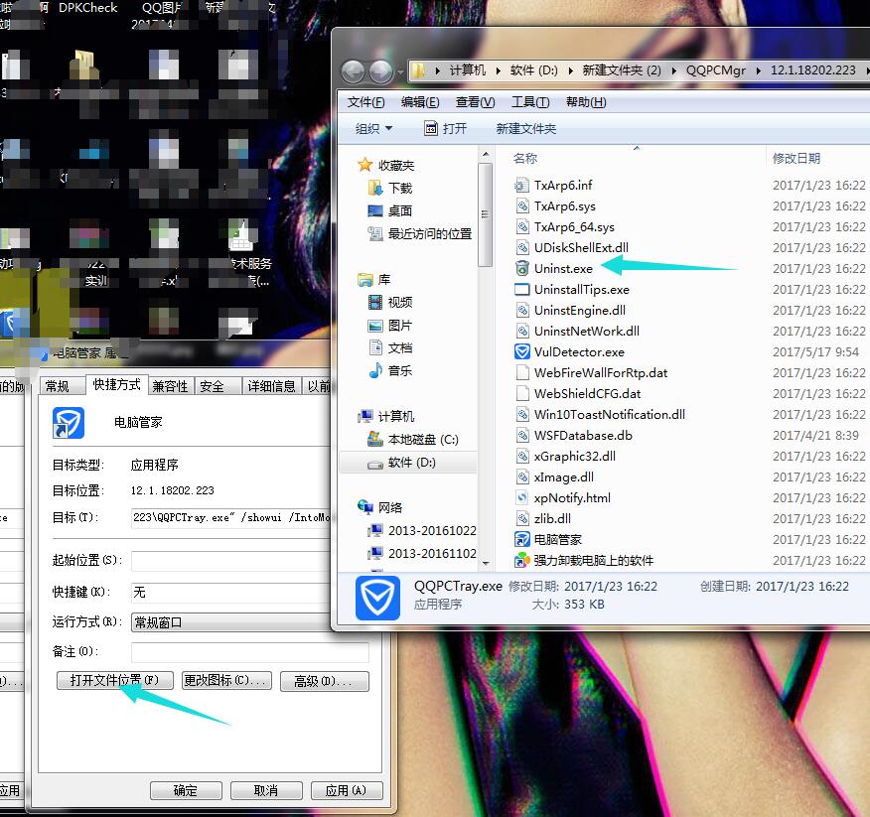Click the UninstallTips.exe window icon
Image resolution: width=870 pixels, height=817 pixels.
tap(521, 289)
